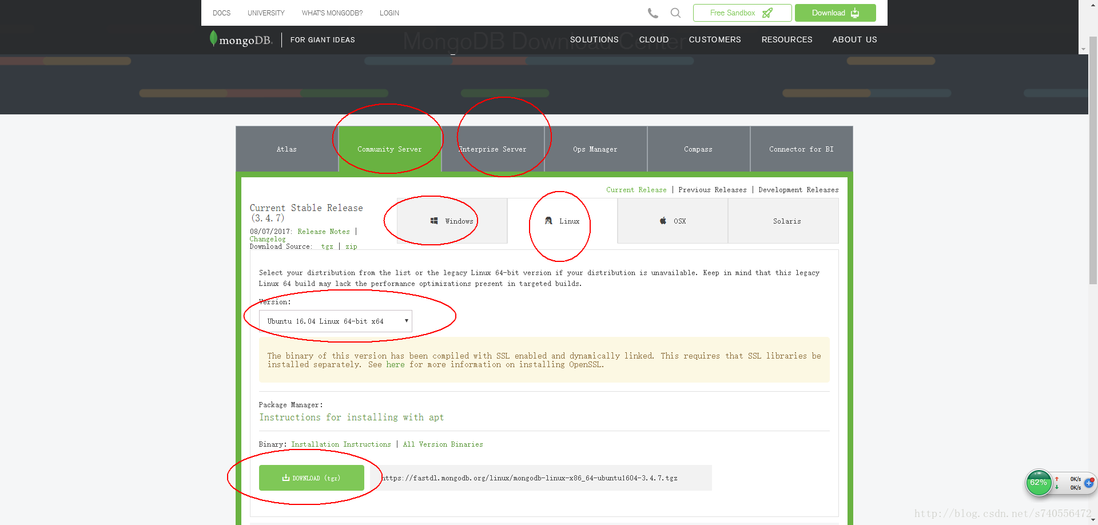Screen dimensions: 1098x525
Task: Click the blue plus icon on widget
Action: tap(1089, 483)
